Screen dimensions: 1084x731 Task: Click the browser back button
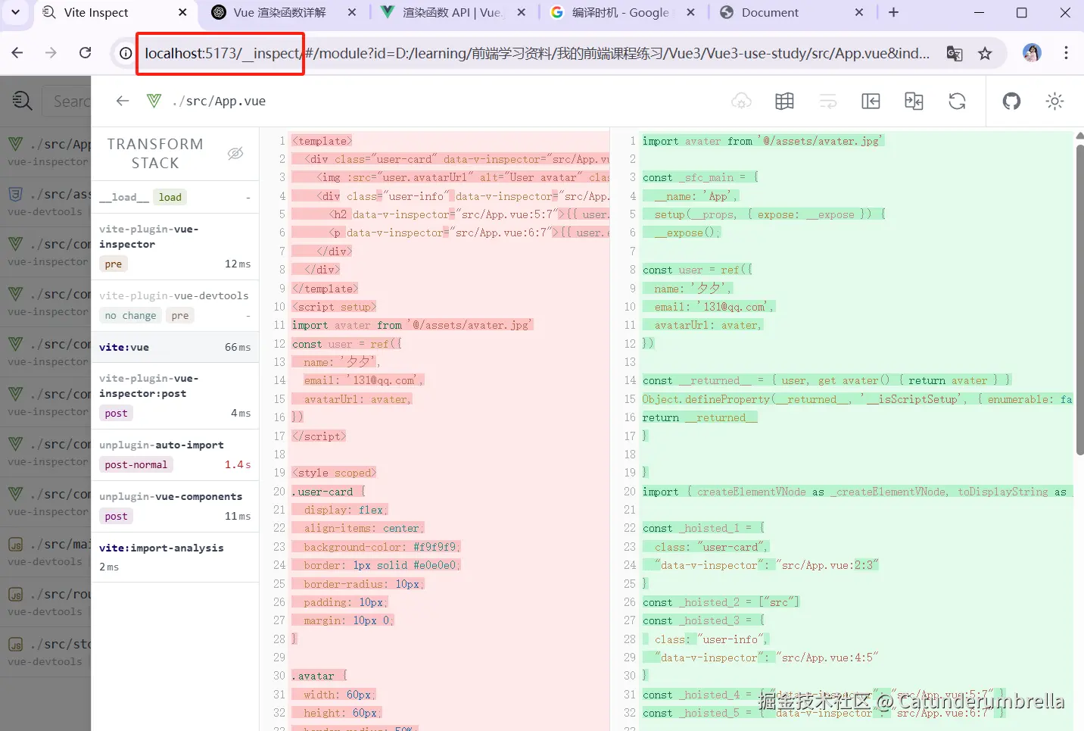point(17,52)
